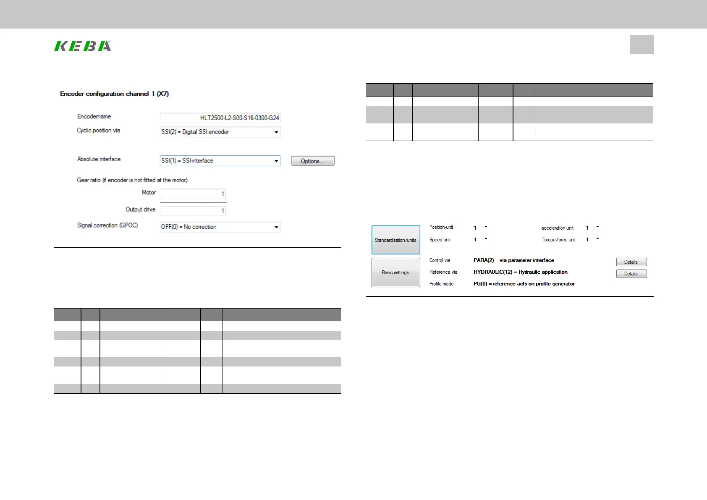Click the Position-unit label

pyautogui.click(x=441, y=227)
